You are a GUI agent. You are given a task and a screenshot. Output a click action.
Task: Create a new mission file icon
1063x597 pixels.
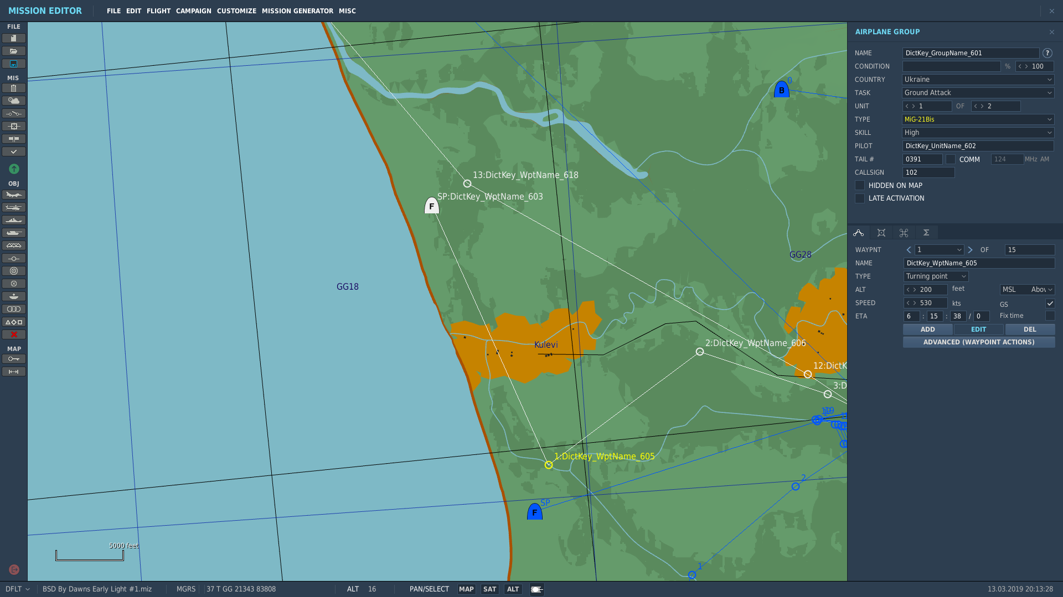(14, 38)
